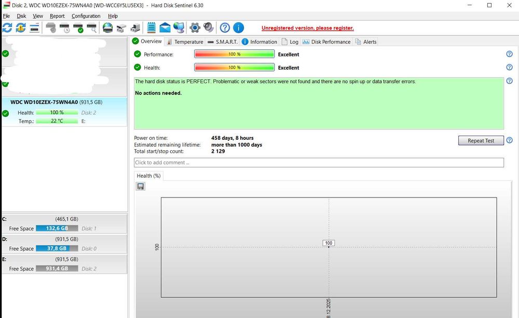519x318 pixels.
Task: Click the save diskette icon above graph
Action: (140, 187)
